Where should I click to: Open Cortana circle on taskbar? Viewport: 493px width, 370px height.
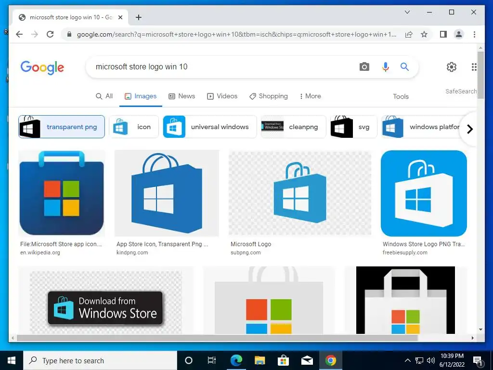[x=188, y=360]
